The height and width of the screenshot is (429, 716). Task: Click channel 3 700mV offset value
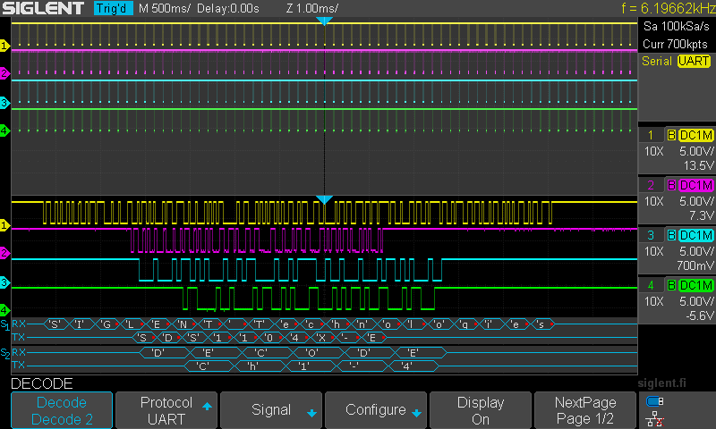(695, 265)
